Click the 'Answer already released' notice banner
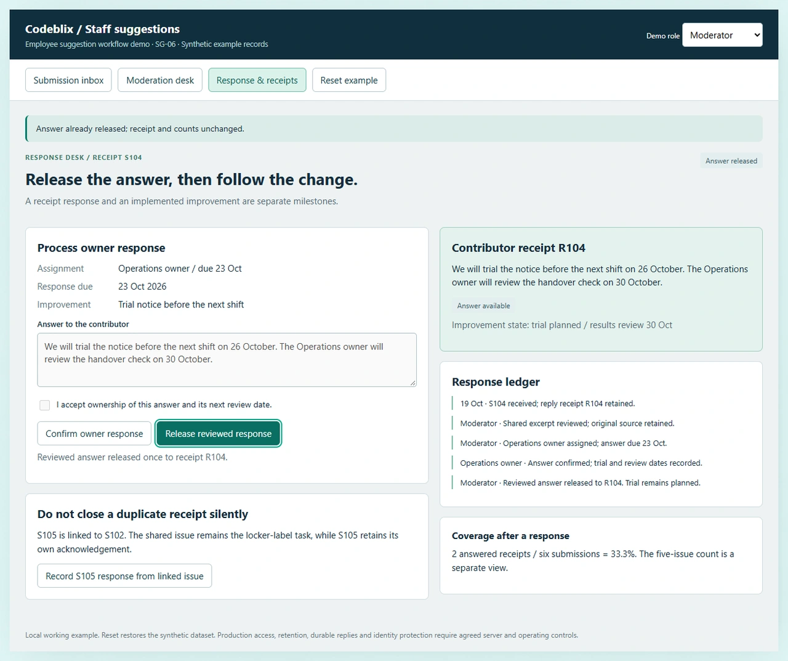 click(x=394, y=129)
